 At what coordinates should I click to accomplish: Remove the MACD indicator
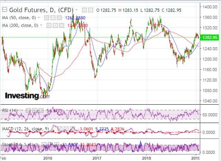[x=73, y=129]
